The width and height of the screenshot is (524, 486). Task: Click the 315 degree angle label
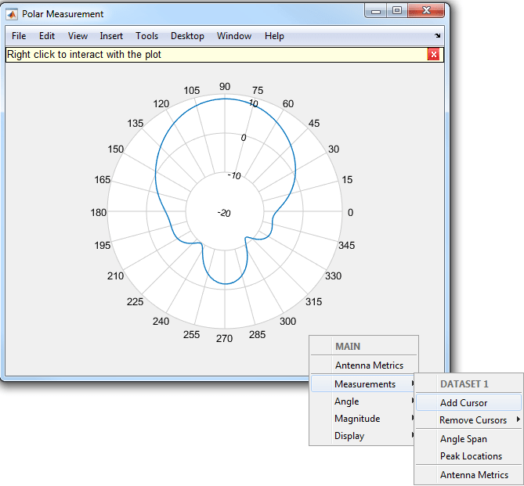313,301
